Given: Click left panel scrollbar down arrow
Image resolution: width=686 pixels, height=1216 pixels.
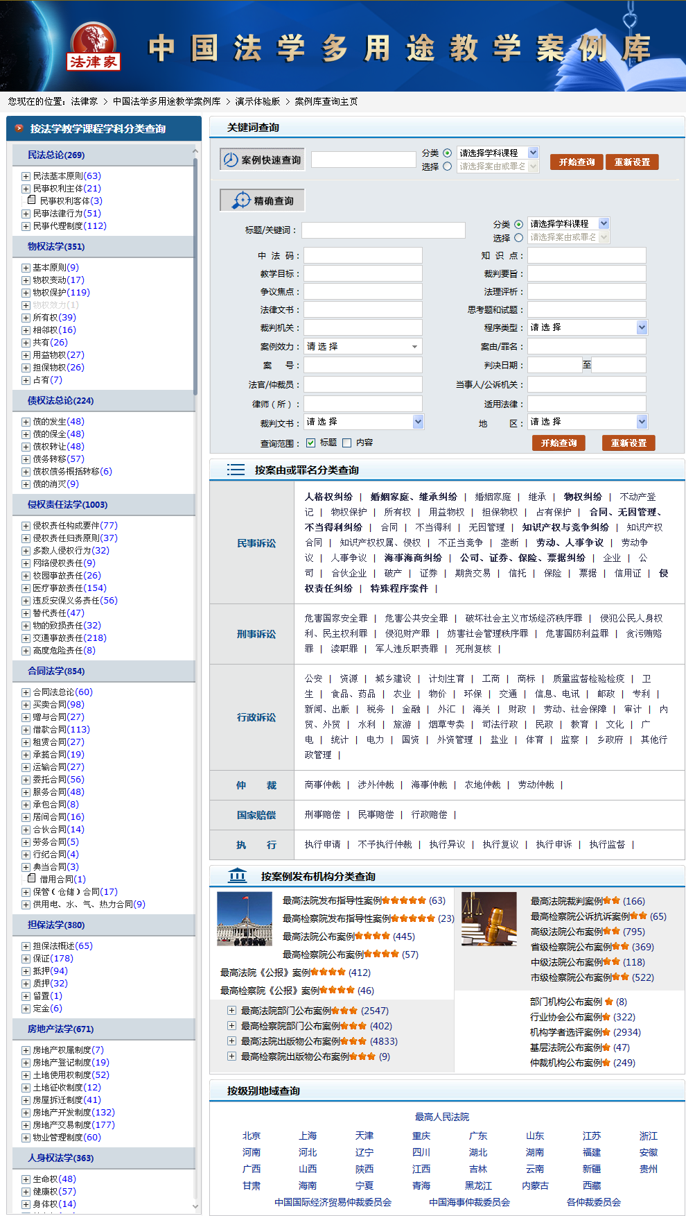Looking at the screenshot, I should click(195, 1208).
